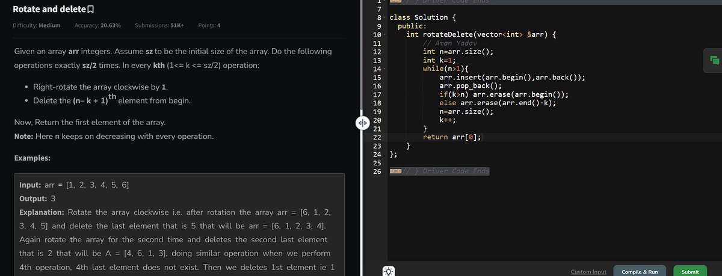Image resolution: width=722 pixels, height=276 pixels.
Task: Click the Rotate and delete title
Action: tap(49, 10)
